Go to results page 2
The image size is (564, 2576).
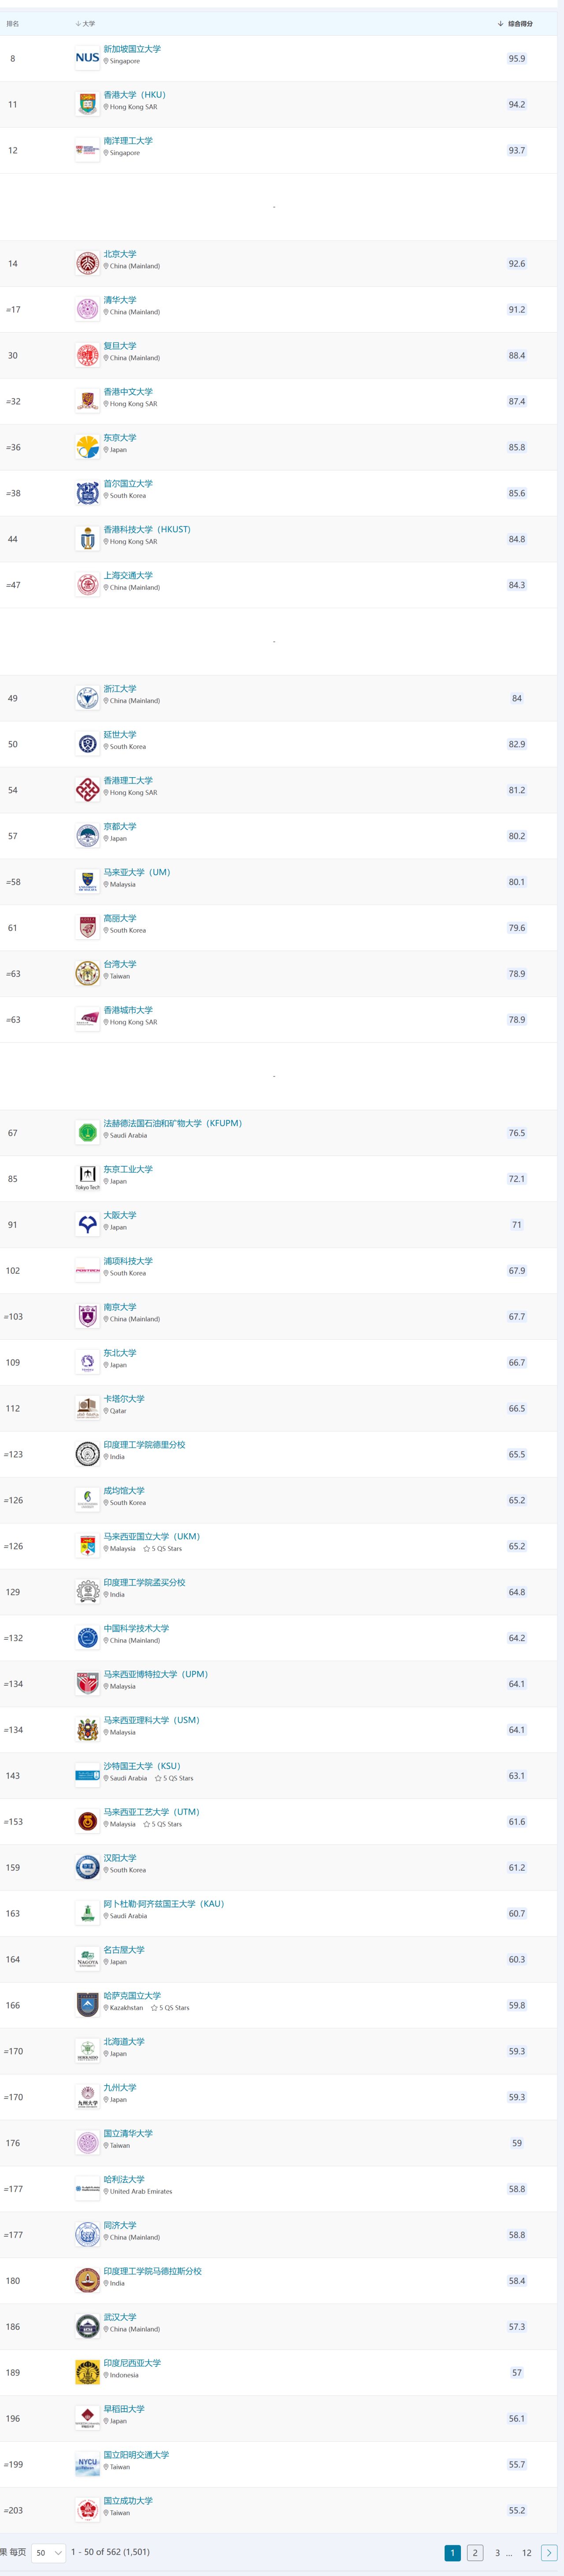[475, 2552]
